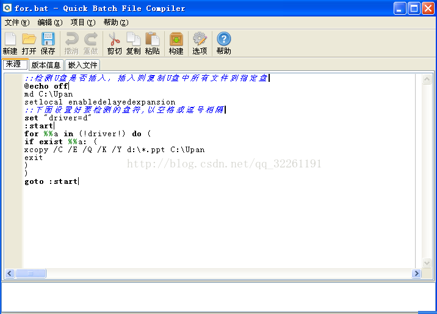Open Help via the 帮助 question icon
This screenshot has height=314, width=437.
click(224, 43)
